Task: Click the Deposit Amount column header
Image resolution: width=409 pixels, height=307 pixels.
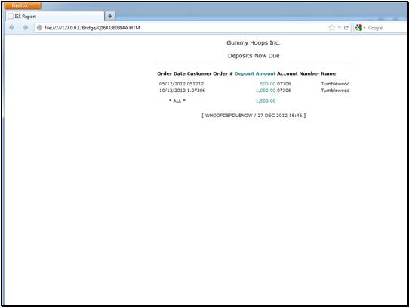Action: tap(255, 73)
